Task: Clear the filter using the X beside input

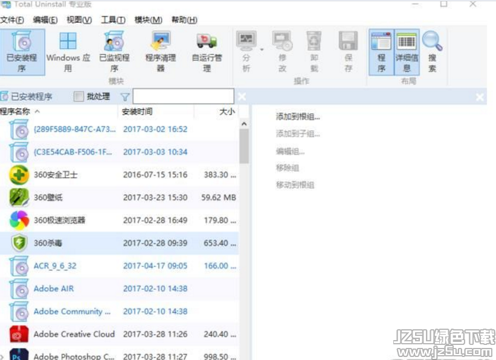Action: [242, 96]
